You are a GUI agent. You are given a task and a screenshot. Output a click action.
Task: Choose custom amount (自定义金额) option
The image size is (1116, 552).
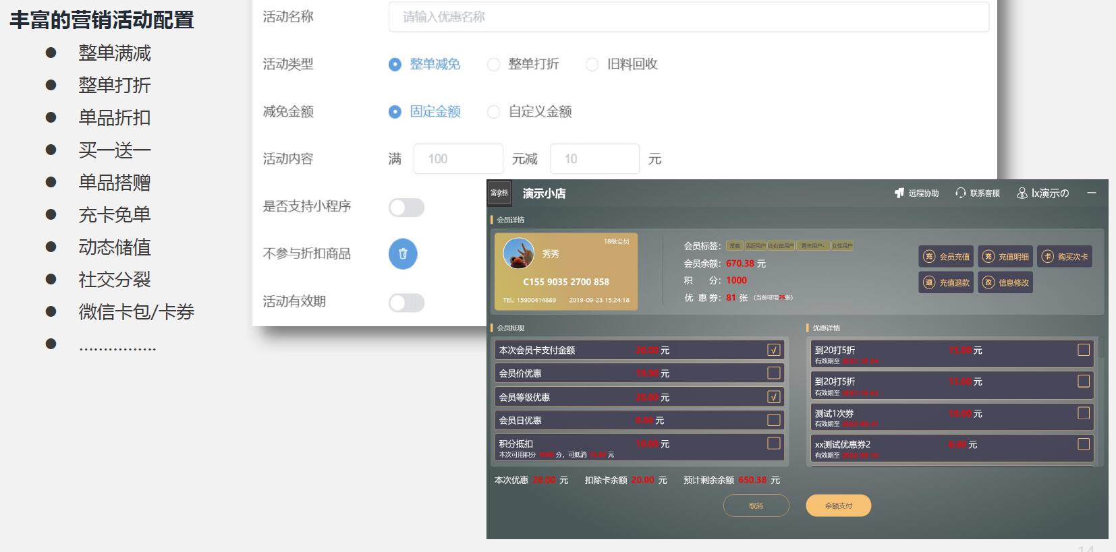[494, 112]
